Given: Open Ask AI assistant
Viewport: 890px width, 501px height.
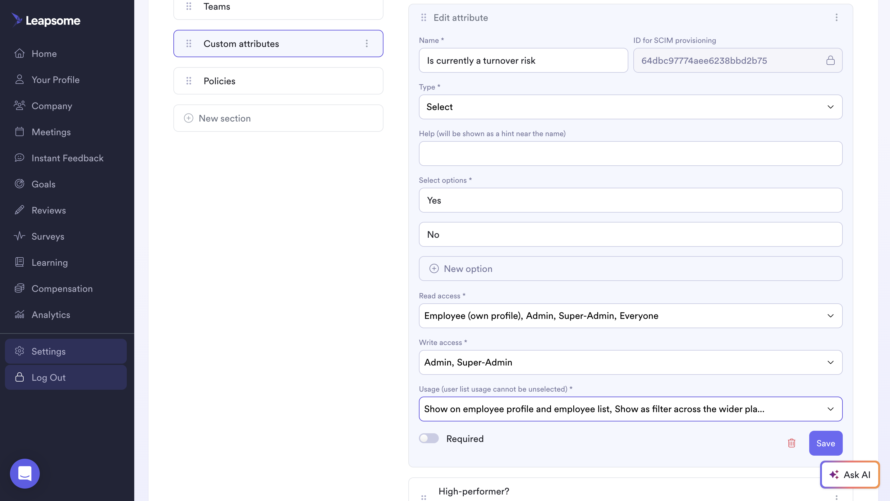Looking at the screenshot, I should tap(850, 475).
